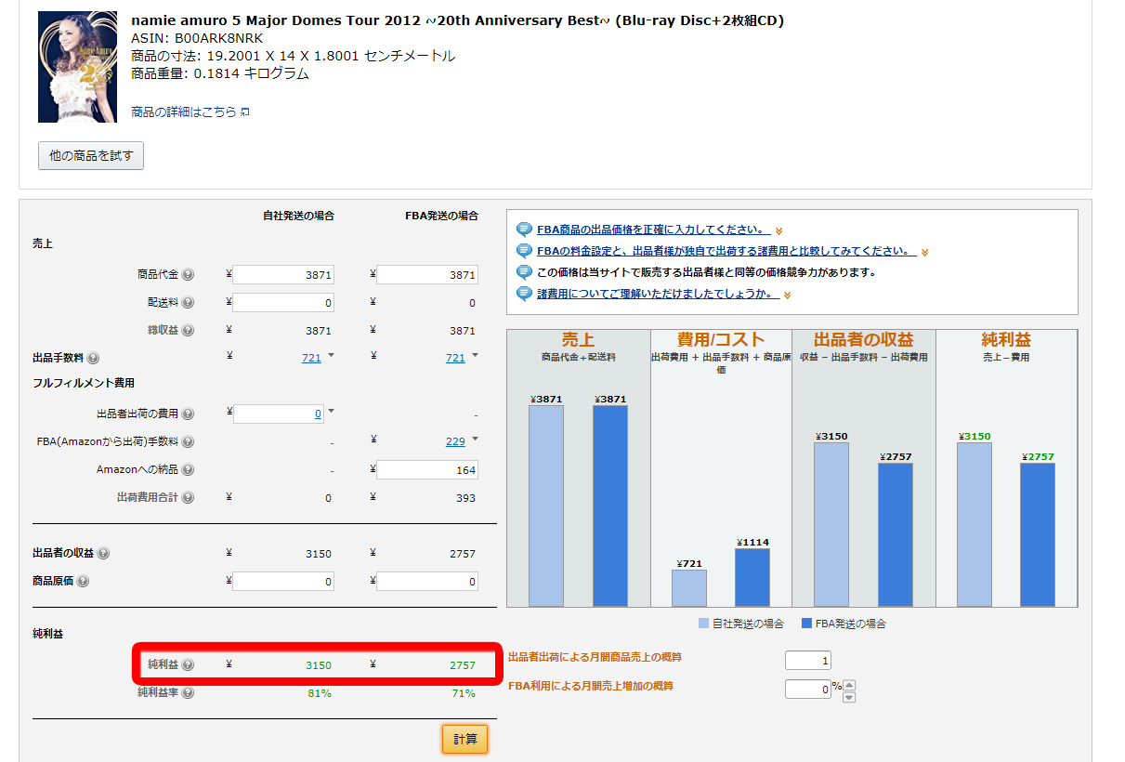Screen dimensions: 1125x762
Task: Click the 計算 button
Action: click(x=465, y=739)
